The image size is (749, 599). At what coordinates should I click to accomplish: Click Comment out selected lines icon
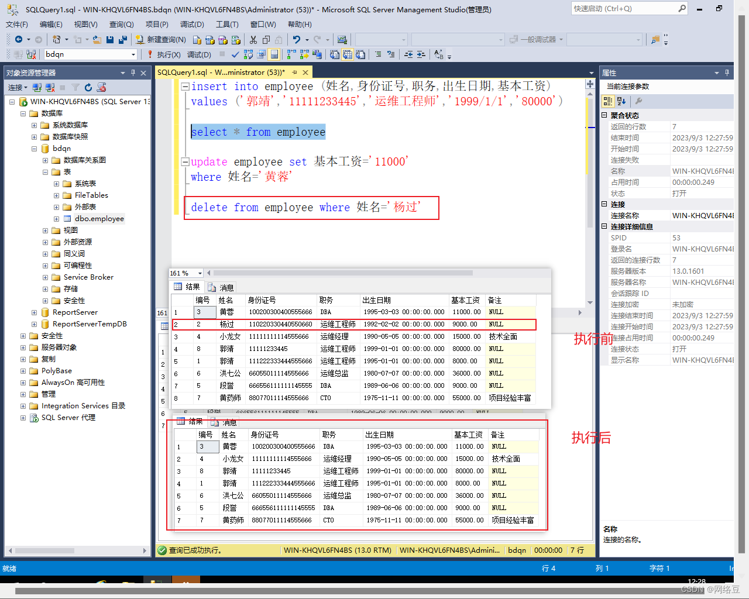(x=378, y=54)
